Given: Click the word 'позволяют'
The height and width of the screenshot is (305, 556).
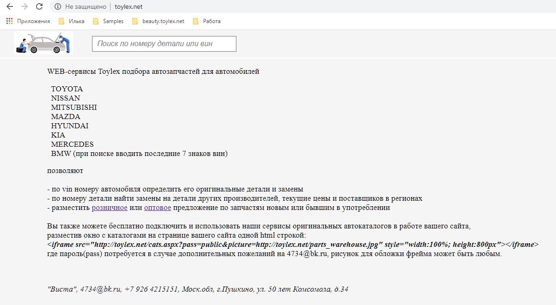Looking at the screenshot, I should 65,171.
